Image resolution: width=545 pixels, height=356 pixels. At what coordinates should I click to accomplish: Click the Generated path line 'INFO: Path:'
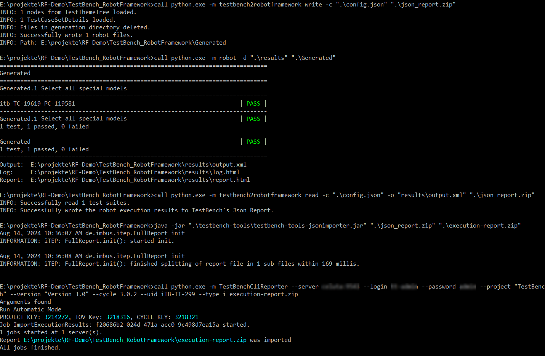pos(113,43)
